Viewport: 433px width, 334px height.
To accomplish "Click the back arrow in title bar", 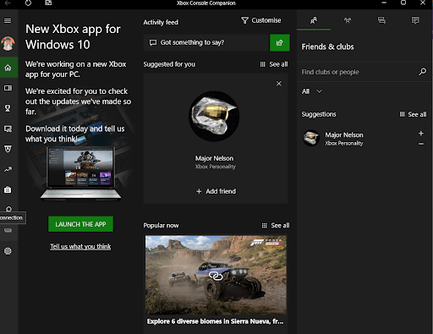I will click(8, 3).
